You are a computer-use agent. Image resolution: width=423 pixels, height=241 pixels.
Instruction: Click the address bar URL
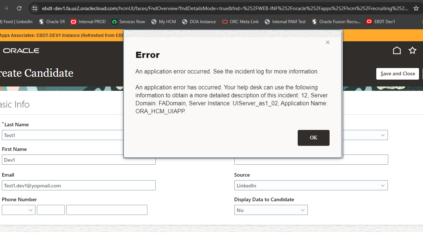(225, 8)
